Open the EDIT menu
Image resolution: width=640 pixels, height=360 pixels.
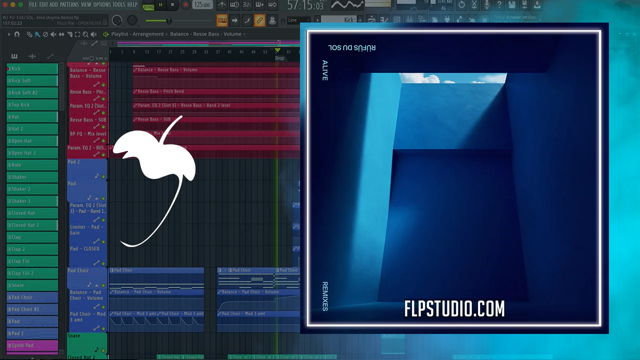pos(43,4)
